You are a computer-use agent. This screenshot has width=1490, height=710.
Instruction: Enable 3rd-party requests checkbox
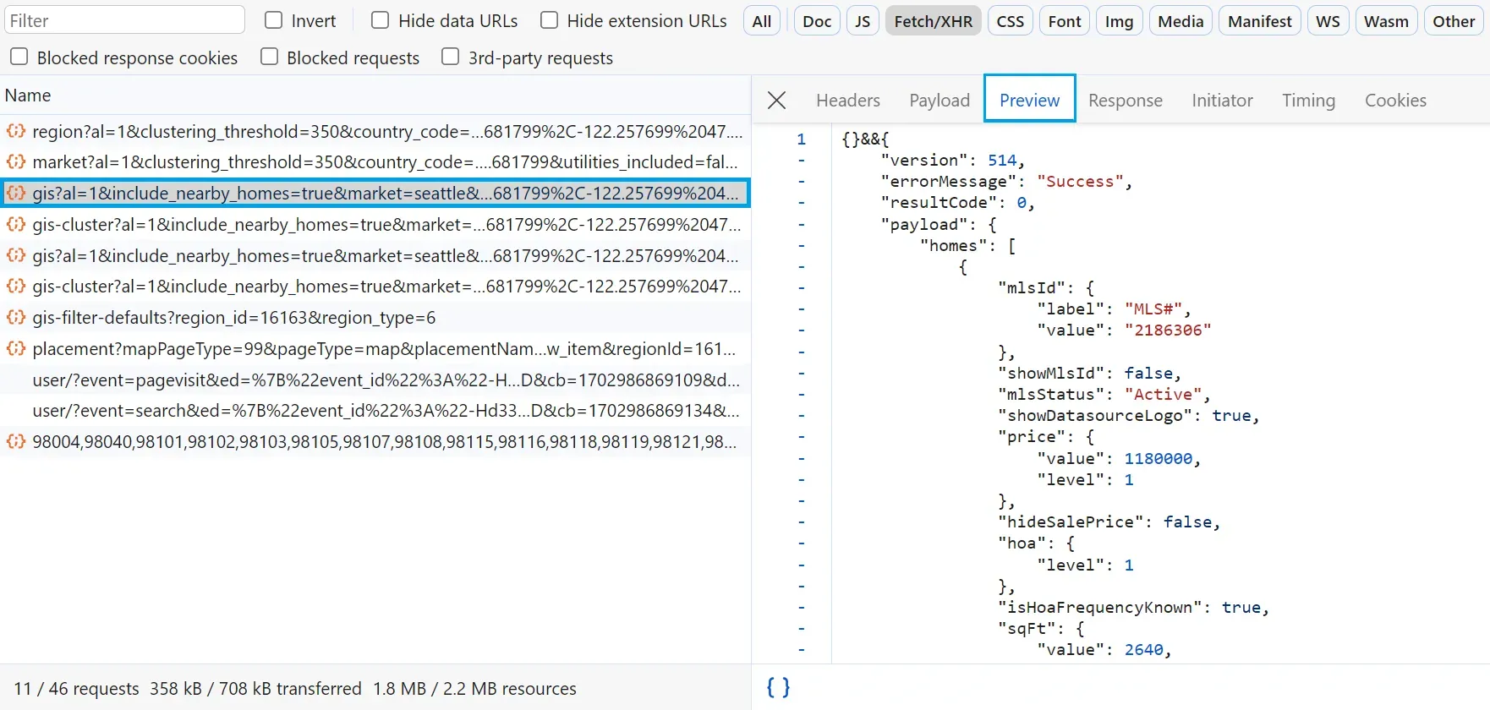tap(451, 57)
